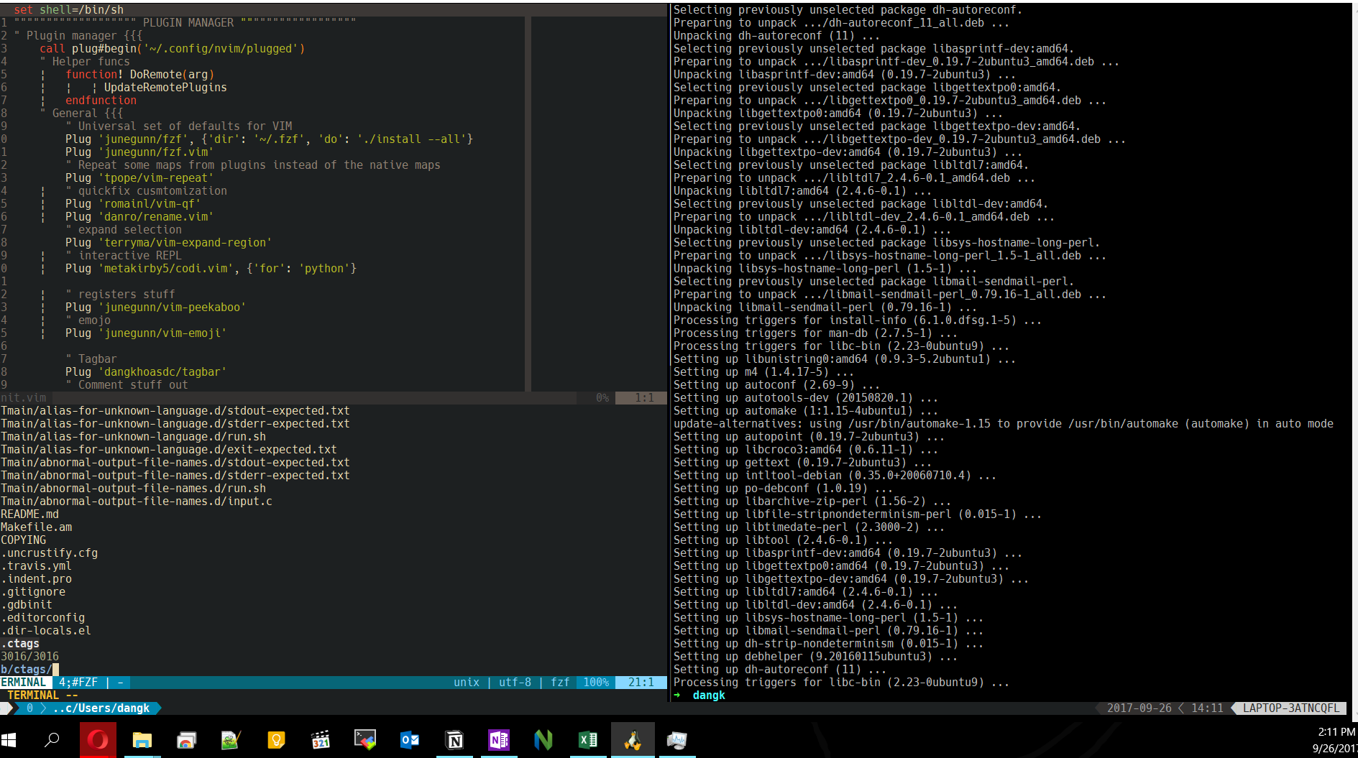1358x758 pixels.
Task: Click the date 2017-09-26 in tmux status
Action: click(x=1139, y=708)
